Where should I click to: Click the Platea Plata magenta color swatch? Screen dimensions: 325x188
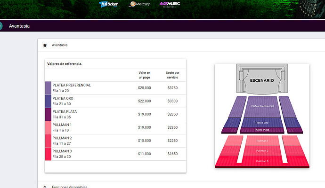(x=48, y=114)
